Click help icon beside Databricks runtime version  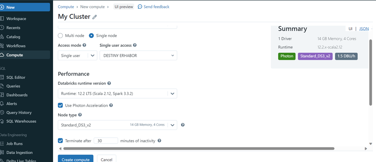point(109,83)
